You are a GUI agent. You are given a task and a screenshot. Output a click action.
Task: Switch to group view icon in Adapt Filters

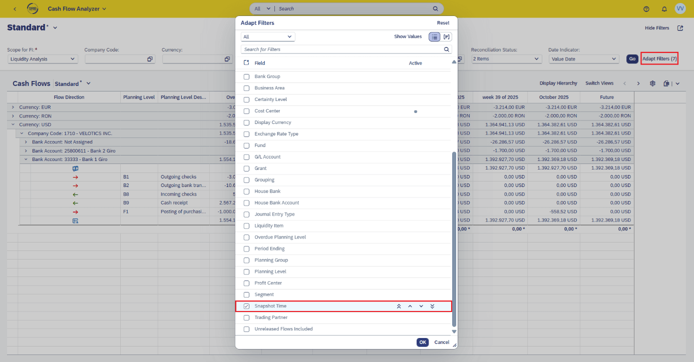(446, 37)
